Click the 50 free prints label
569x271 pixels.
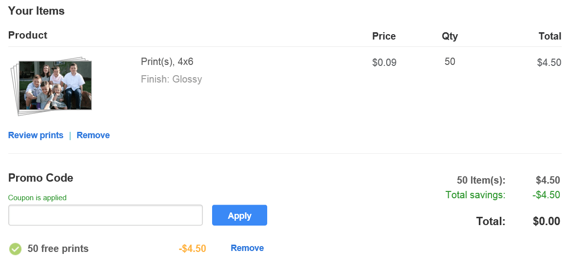pyautogui.click(x=58, y=249)
